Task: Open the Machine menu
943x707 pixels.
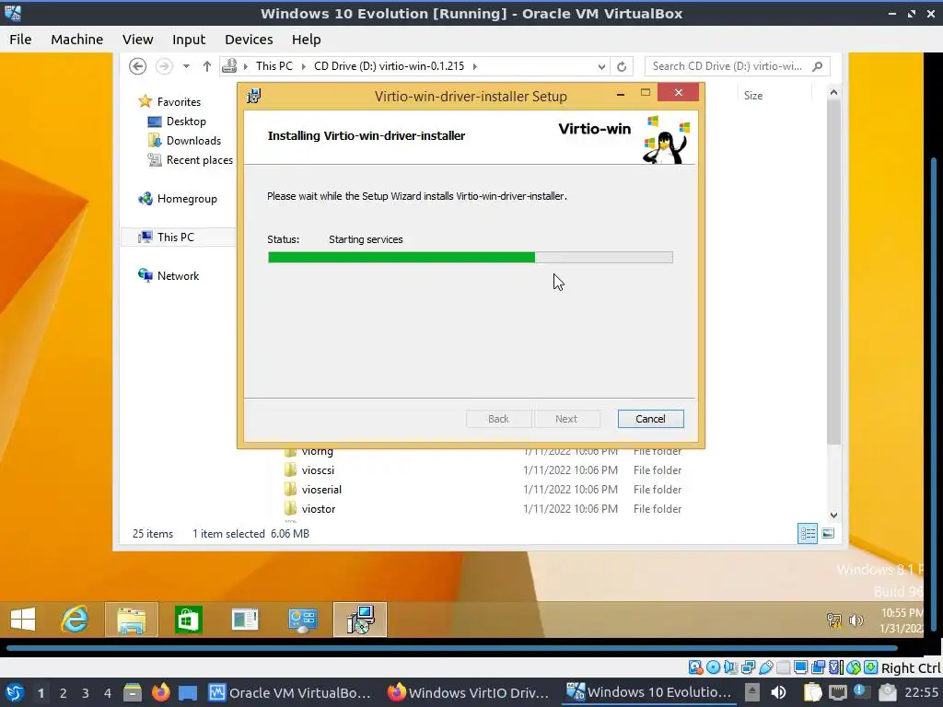Action: point(76,39)
